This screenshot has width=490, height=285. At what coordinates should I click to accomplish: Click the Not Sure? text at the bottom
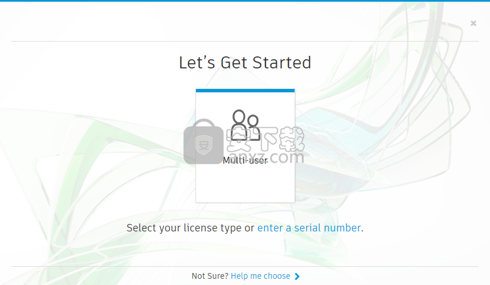coord(210,276)
